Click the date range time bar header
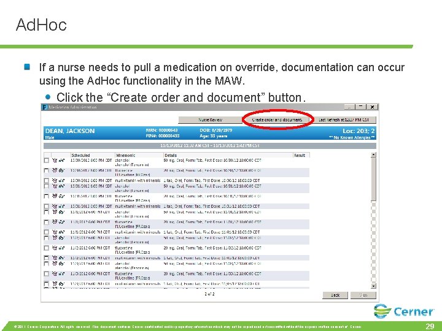The width and height of the screenshot is (442, 331). click(210, 146)
